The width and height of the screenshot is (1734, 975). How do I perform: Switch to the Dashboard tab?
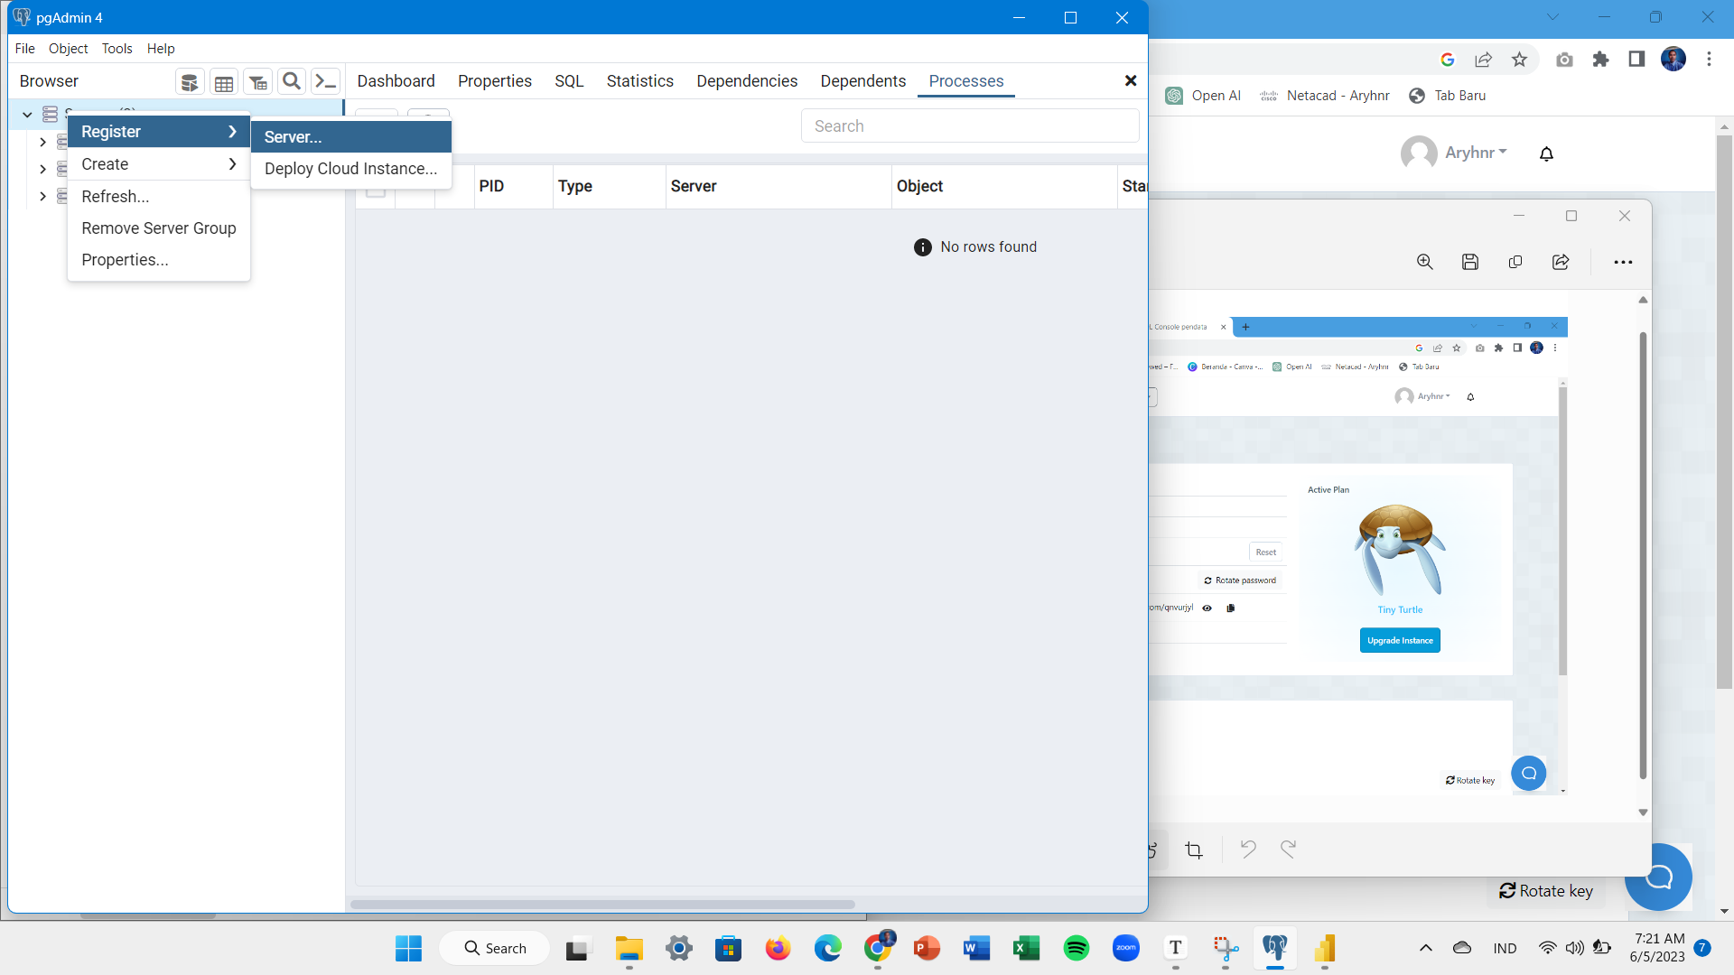point(396,81)
